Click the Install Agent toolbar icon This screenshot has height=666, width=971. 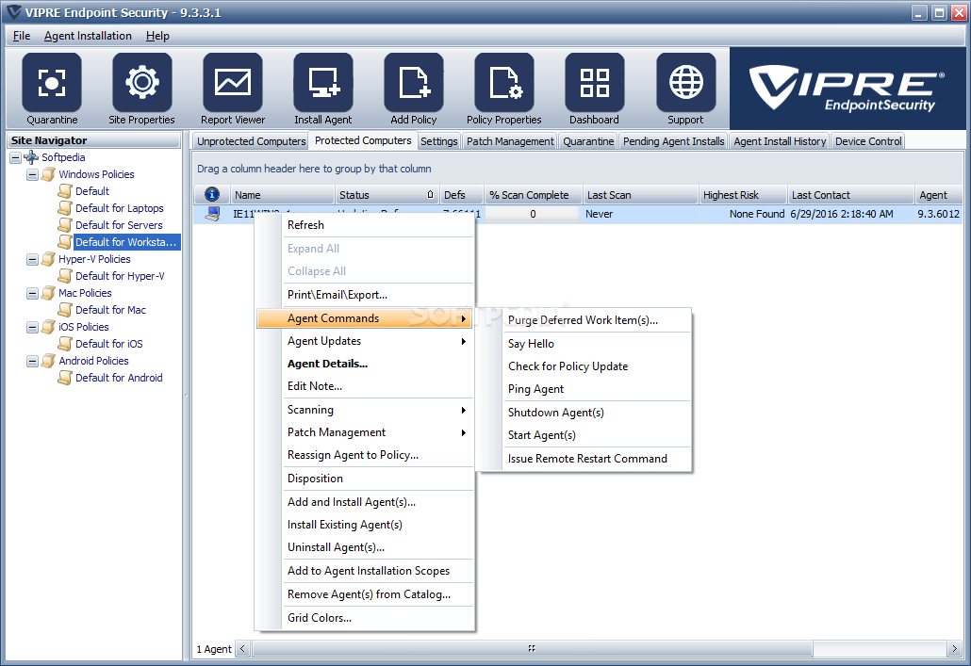323,82
